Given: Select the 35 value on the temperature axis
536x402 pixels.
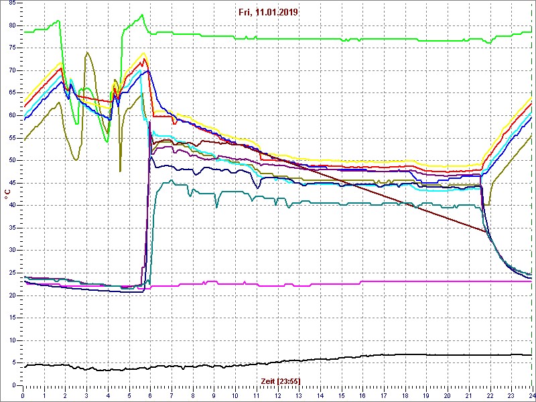Looking at the screenshot, I should [12, 228].
